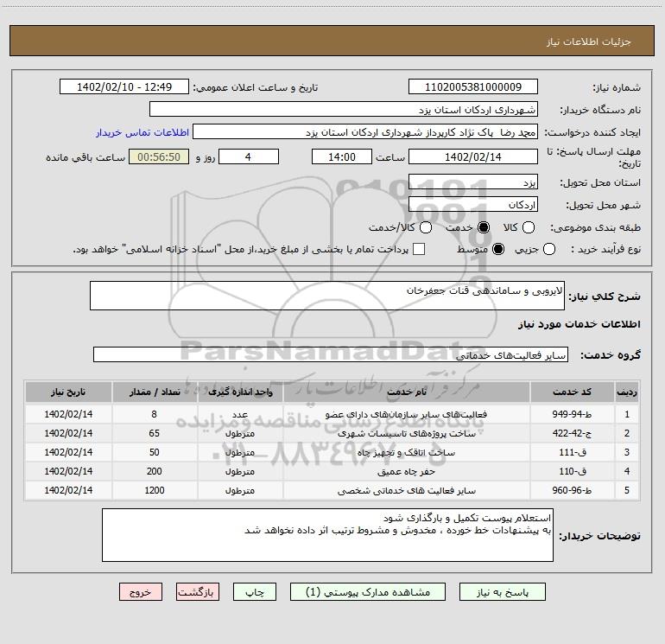Click the announcement date field 1402/02/10 - 12:49

click(x=124, y=86)
